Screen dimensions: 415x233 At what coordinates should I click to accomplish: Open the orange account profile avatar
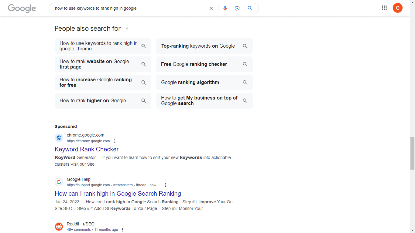tap(397, 8)
